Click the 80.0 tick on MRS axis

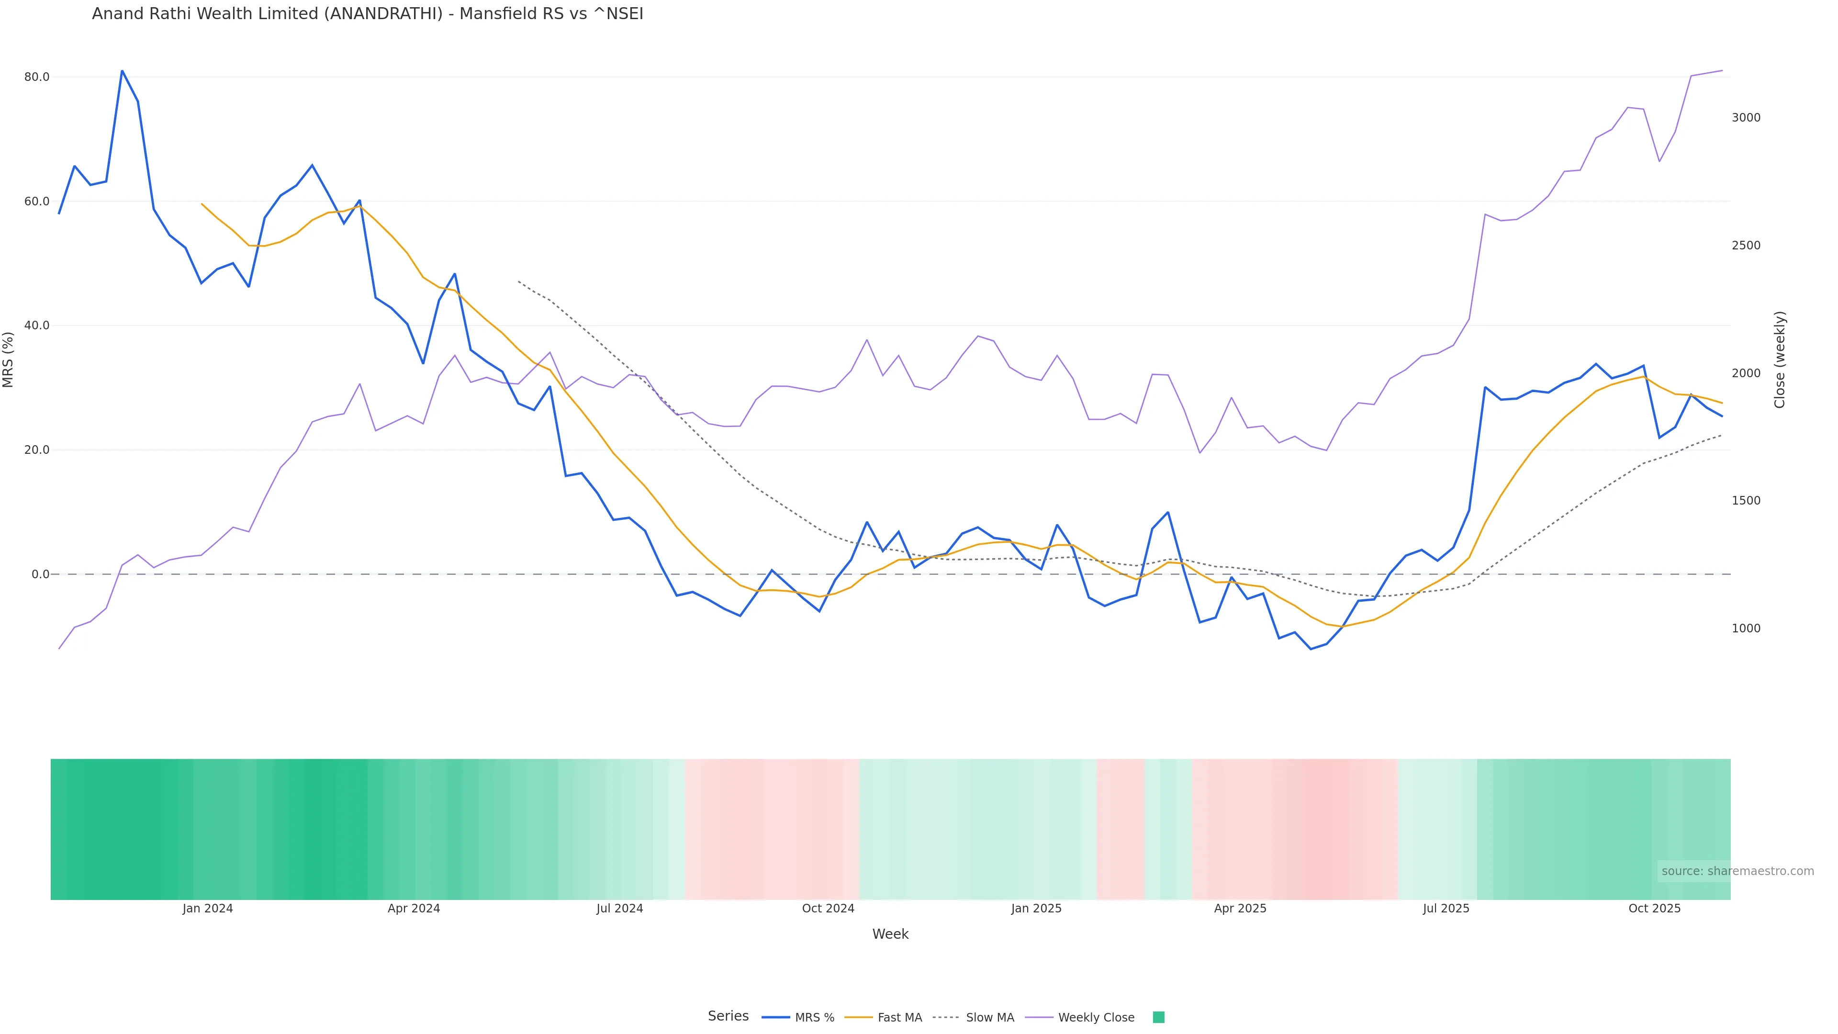36,77
